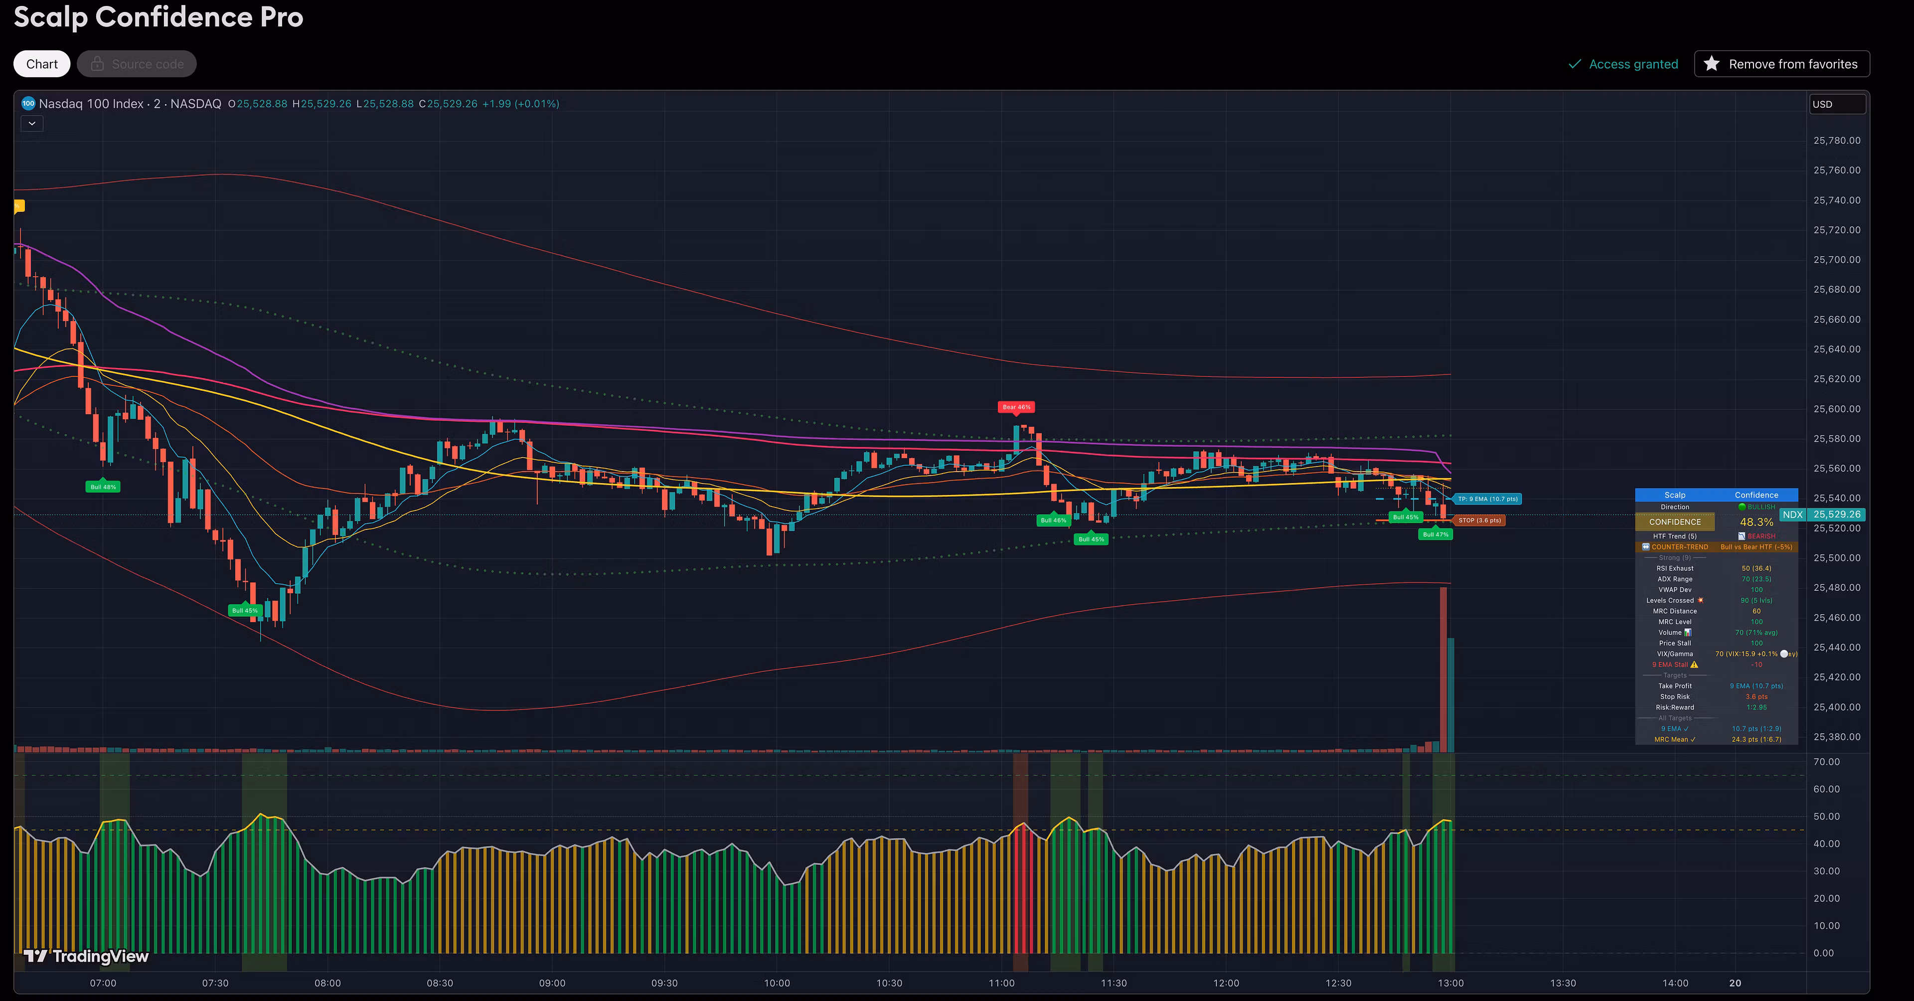Click the TP: 9 EMA (10.7 pts) label
The image size is (1914, 1001).
1487,499
